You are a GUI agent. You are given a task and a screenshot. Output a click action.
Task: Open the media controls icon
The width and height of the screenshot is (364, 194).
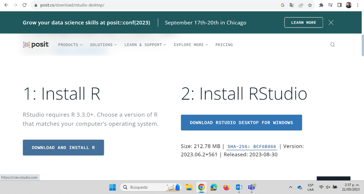pyautogui.click(x=330, y=5)
